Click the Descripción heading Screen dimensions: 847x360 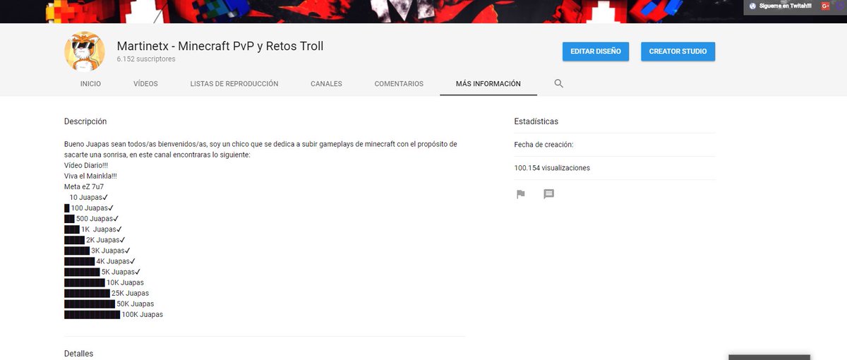(85, 121)
